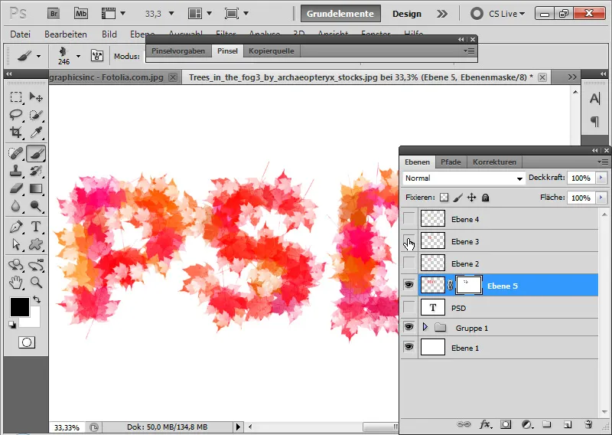Image resolution: width=612 pixels, height=435 pixels.
Task: Expand the Gruppe 1 layer group
Action: click(425, 327)
